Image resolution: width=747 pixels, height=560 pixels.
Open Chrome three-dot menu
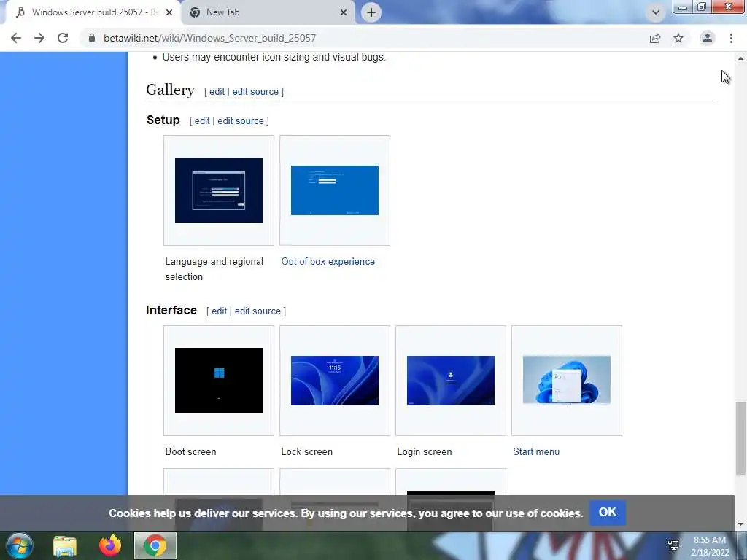pos(731,38)
